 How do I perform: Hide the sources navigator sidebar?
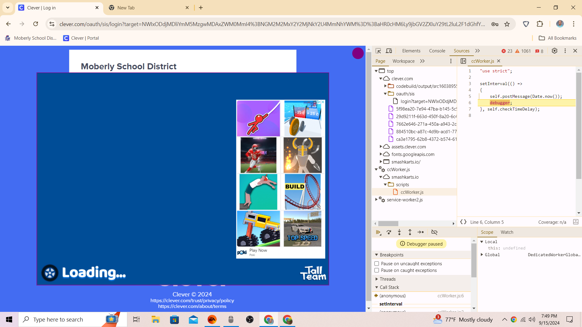pos(463,61)
